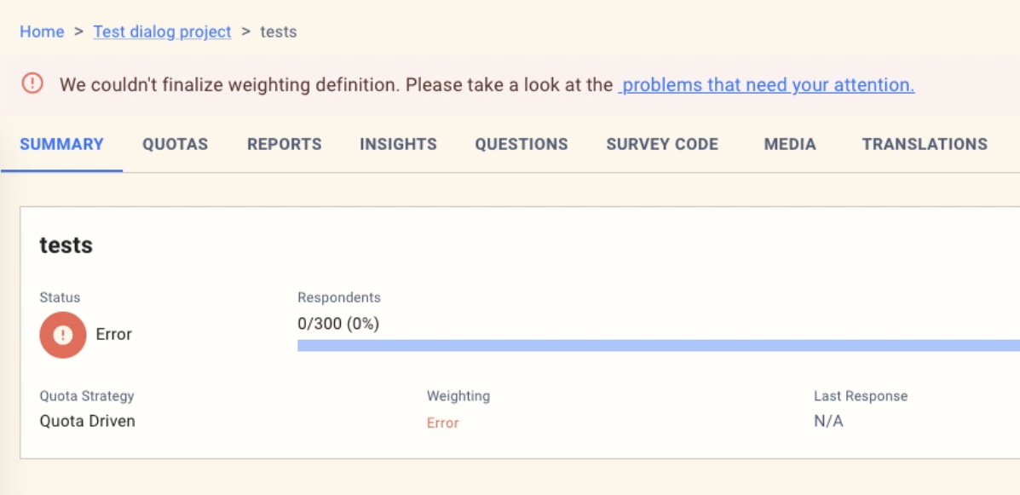Image resolution: width=1020 pixels, height=495 pixels.
Task: Open the Quotas tab
Action: (175, 145)
